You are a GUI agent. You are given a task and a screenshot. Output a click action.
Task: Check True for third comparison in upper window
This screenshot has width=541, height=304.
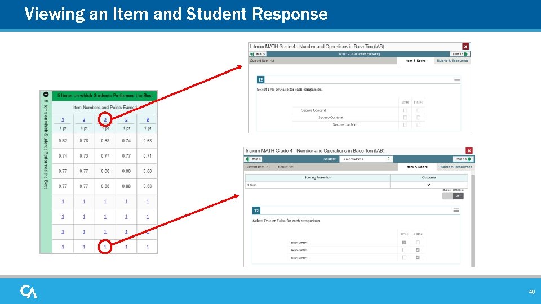click(405, 125)
